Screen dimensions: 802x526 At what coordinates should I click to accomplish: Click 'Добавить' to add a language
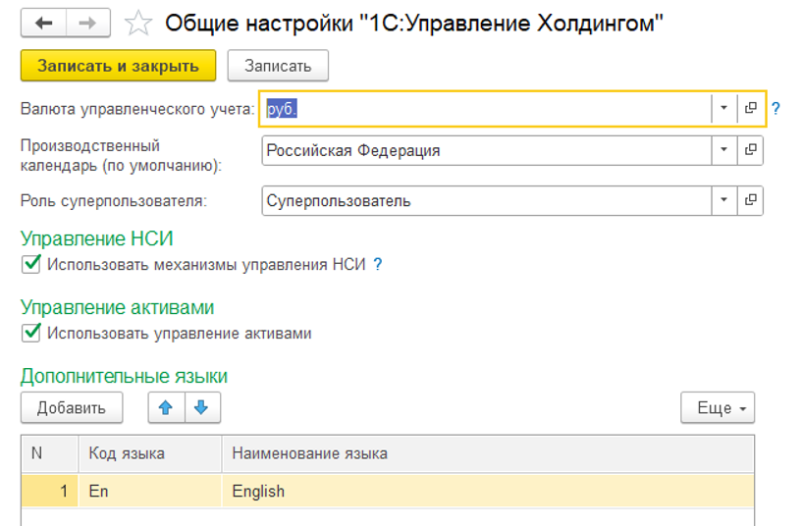click(71, 407)
